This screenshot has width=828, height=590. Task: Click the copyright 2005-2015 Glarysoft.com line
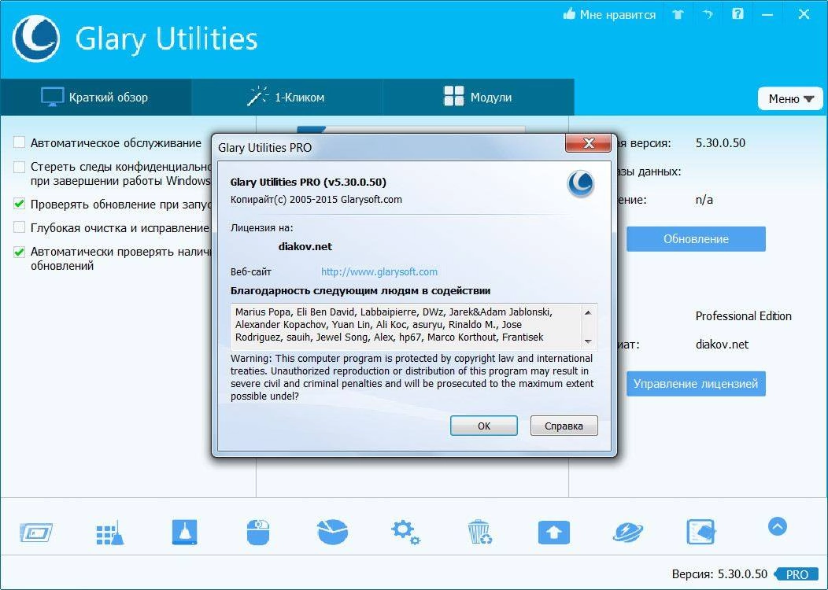(316, 200)
